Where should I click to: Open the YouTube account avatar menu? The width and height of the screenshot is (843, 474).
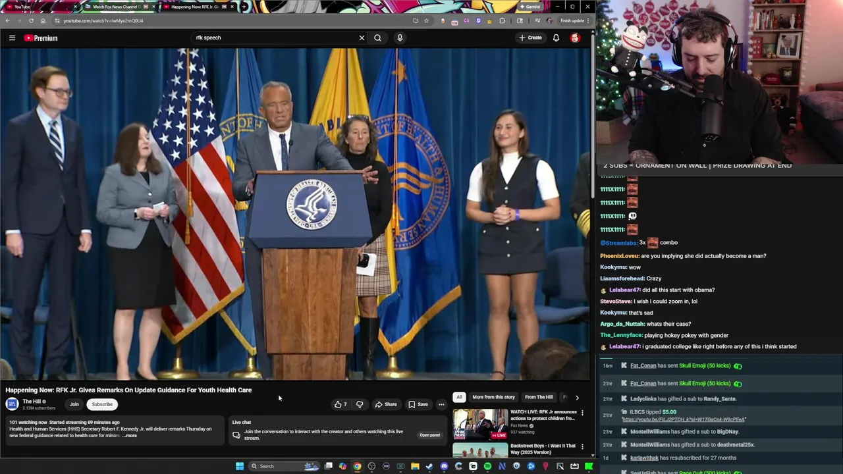pyautogui.click(x=575, y=38)
